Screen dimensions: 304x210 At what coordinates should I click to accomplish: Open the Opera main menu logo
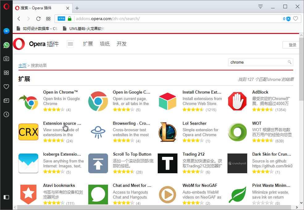click(x=6, y=6)
